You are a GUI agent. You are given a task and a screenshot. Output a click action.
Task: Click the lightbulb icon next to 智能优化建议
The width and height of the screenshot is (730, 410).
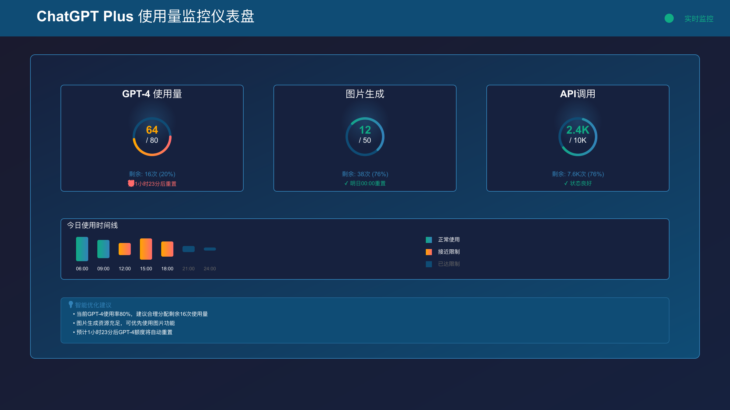coord(71,304)
